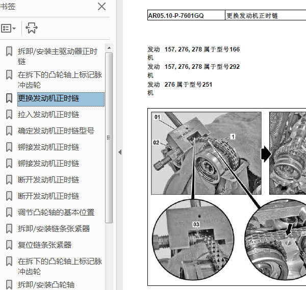Click icon of second 铆接发动机正时链 bookmark

[x=9, y=164]
